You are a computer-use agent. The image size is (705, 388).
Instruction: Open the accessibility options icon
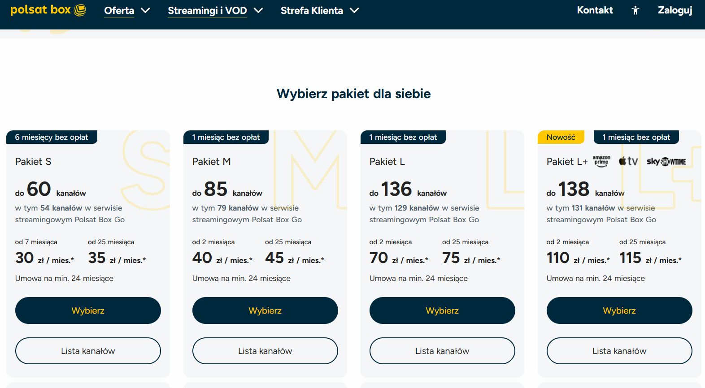click(635, 10)
